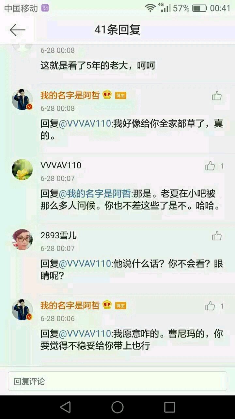235x419 pixels.
Task: Open @我的名字是阿哲 mention in VVVAV110's reply
Action: [95, 194]
